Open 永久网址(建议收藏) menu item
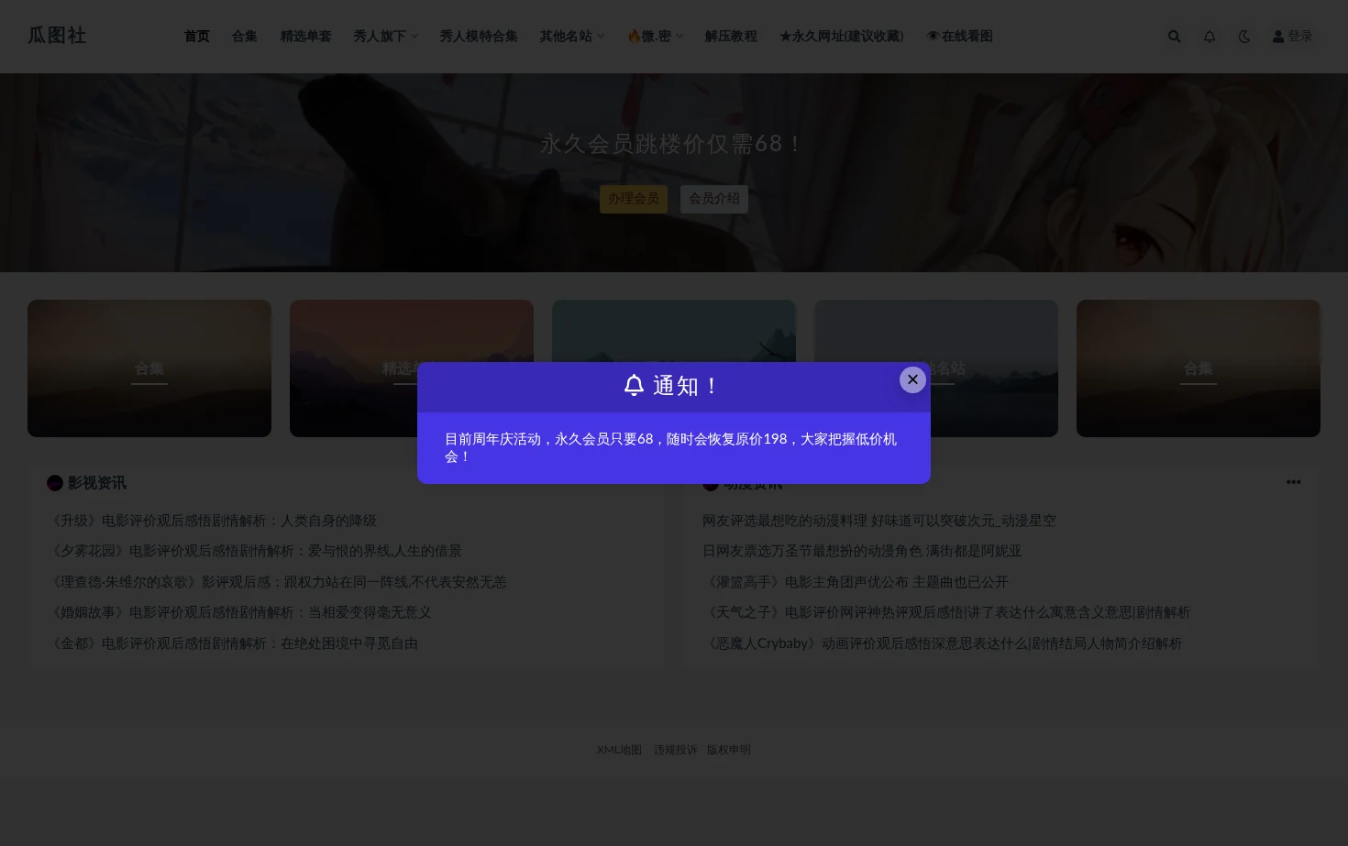This screenshot has height=846, width=1348. 841,37
